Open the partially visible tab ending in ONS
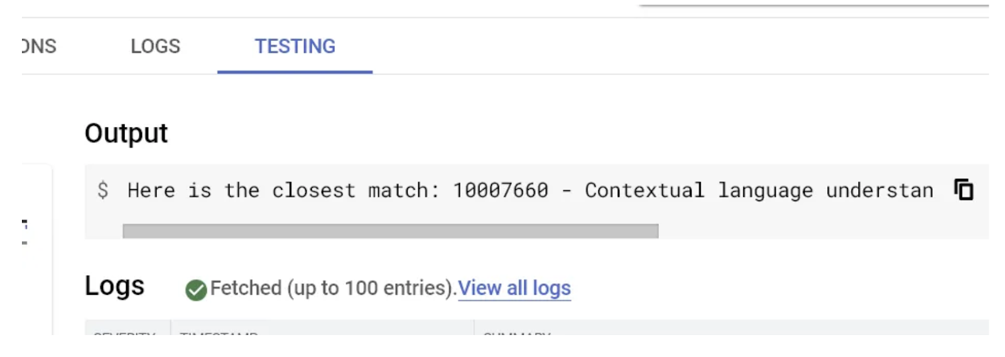The width and height of the screenshot is (1005, 357). point(38,47)
